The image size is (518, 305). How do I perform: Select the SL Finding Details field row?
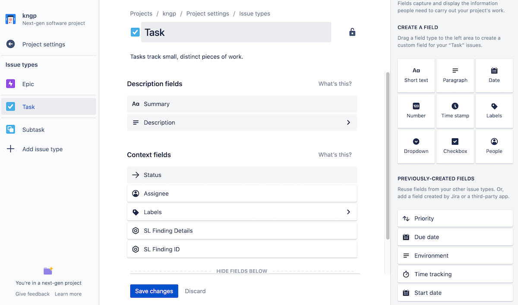click(242, 230)
